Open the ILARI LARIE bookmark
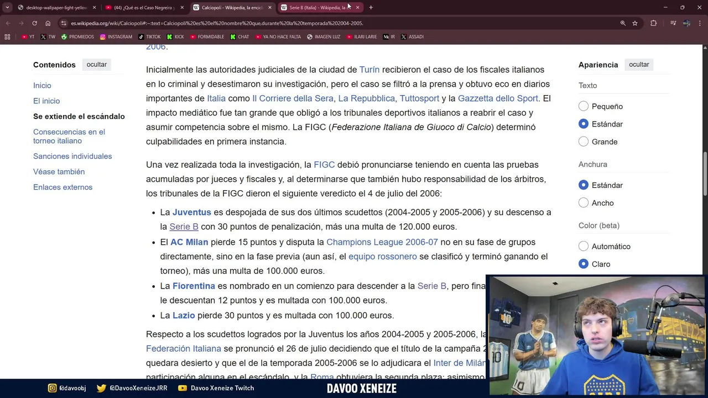This screenshot has height=398, width=708. 362,36
